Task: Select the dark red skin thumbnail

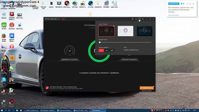Action: 106,31
